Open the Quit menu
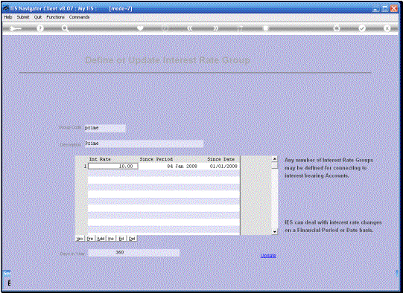403x293 pixels. point(38,17)
